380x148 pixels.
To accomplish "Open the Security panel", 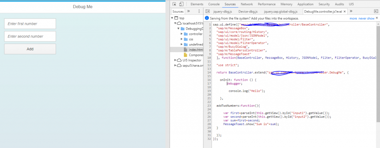I will point(324,4).
